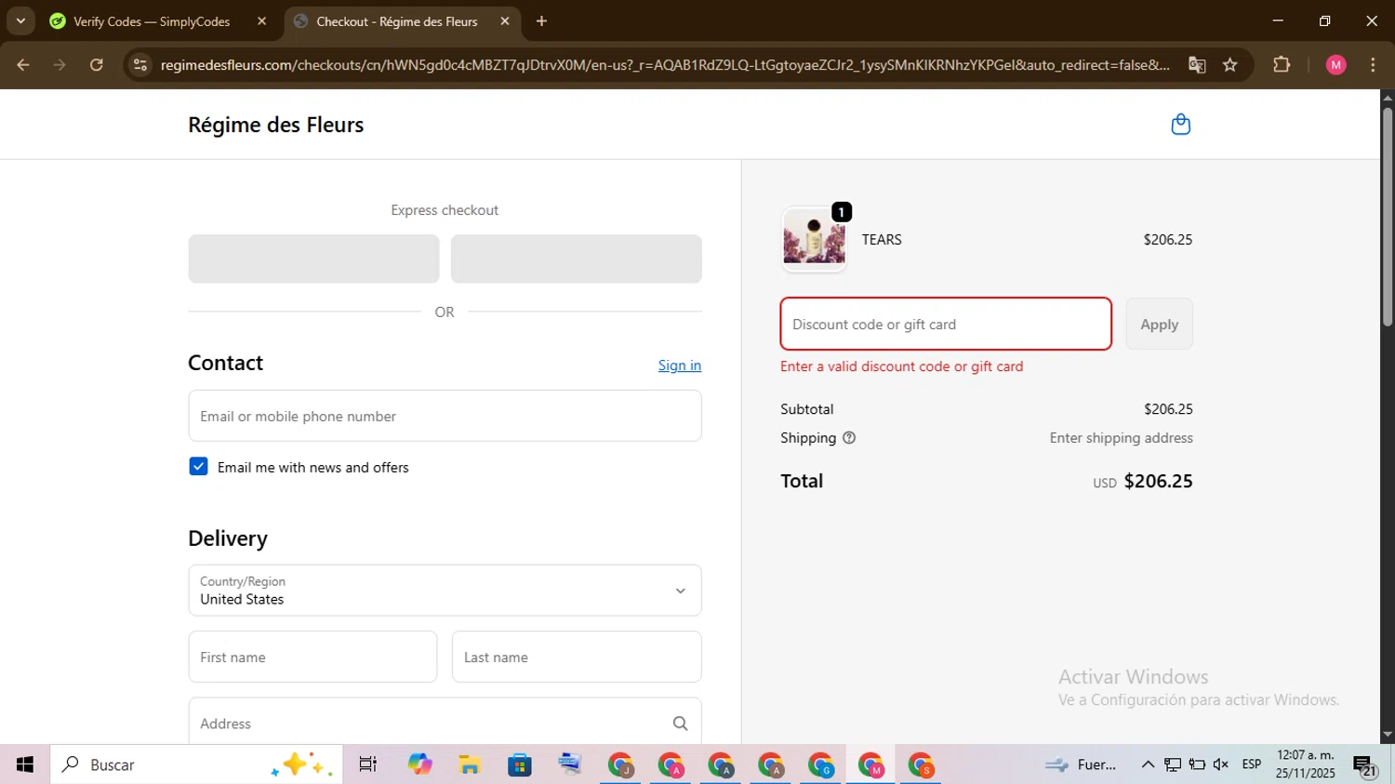Screen dimensions: 1395x784
Task: Open the notification center icon
Action: pyautogui.click(x=1364, y=765)
